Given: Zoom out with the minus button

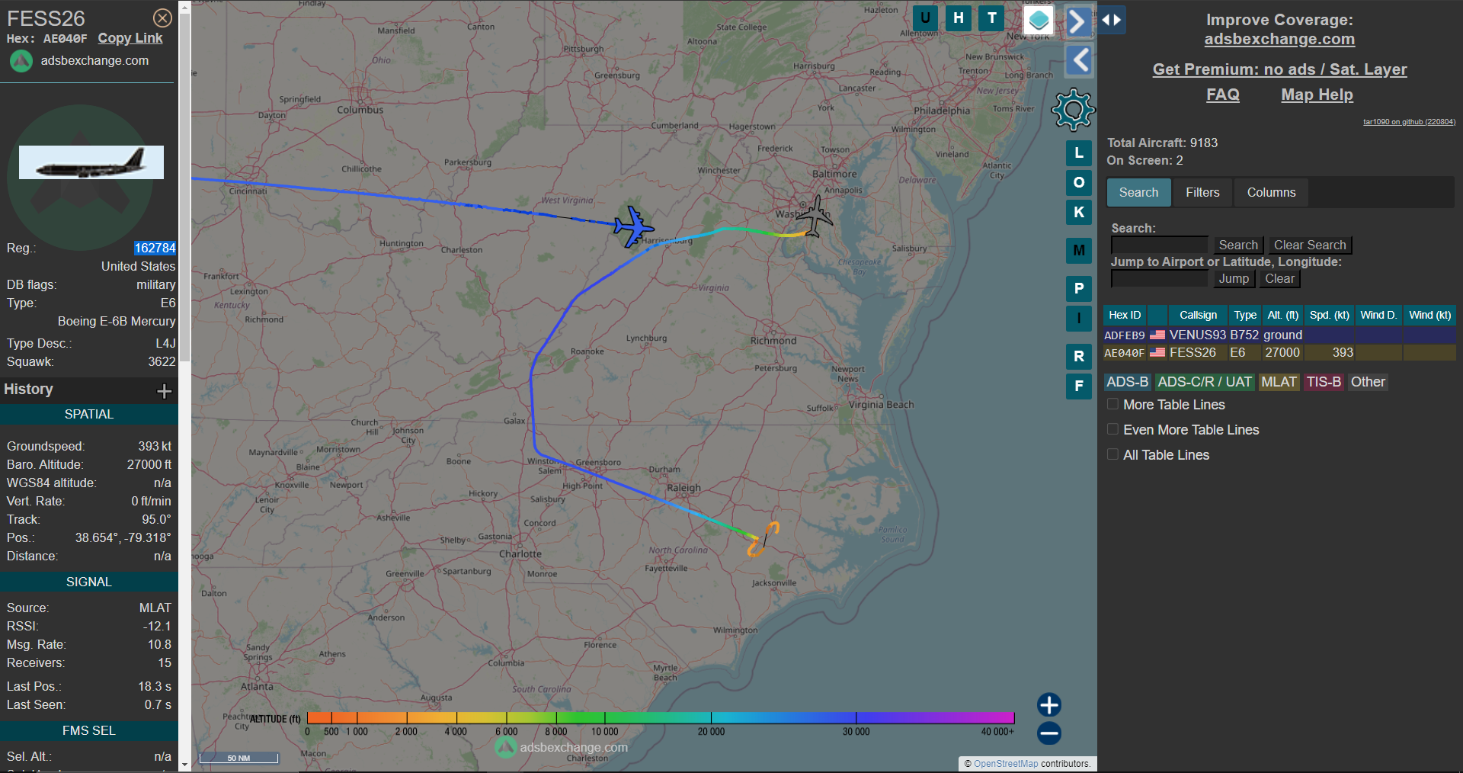Looking at the screenshot, I should click(1049, 733).
